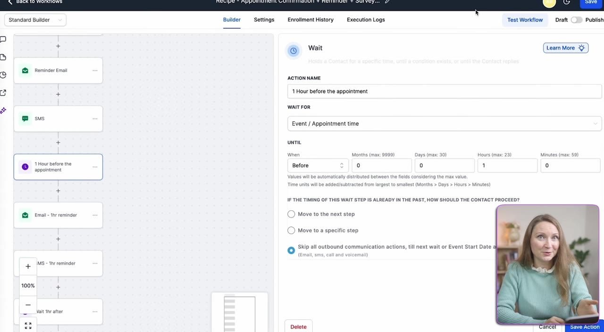Click the yellow user avatar

549,2
